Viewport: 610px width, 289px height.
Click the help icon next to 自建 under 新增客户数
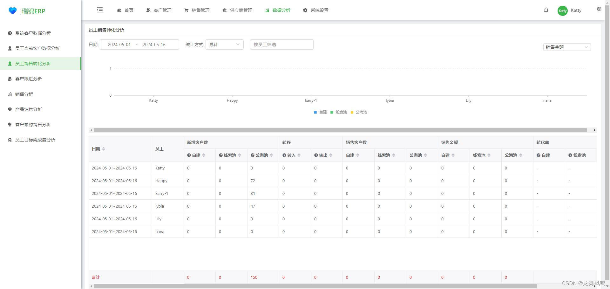click(x=189, y=155)
